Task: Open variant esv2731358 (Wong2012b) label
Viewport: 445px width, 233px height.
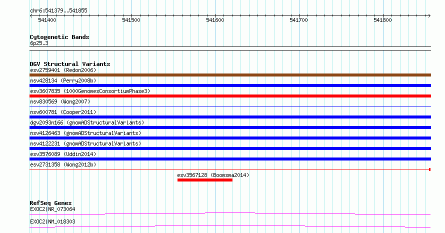Action: 63,164
